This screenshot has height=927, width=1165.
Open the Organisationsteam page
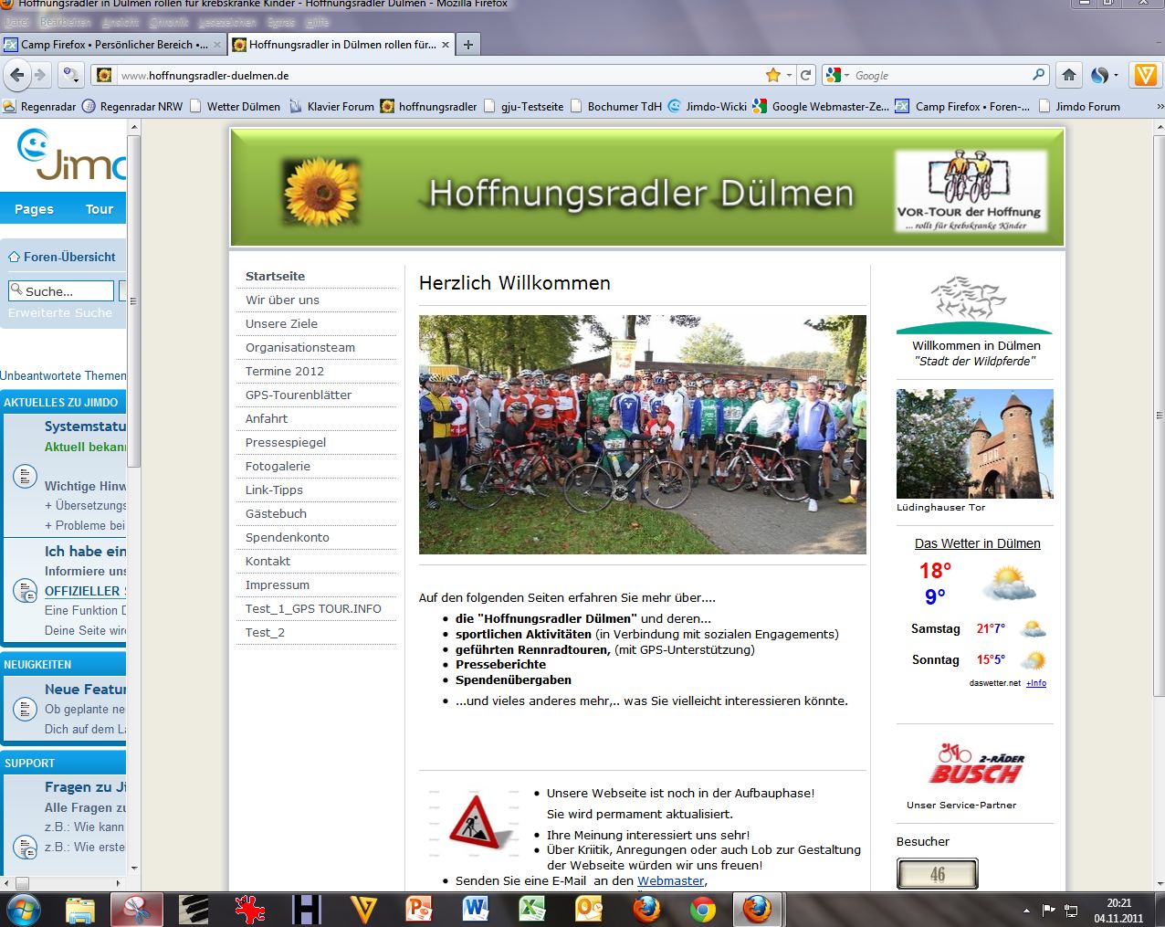point(300,347)
